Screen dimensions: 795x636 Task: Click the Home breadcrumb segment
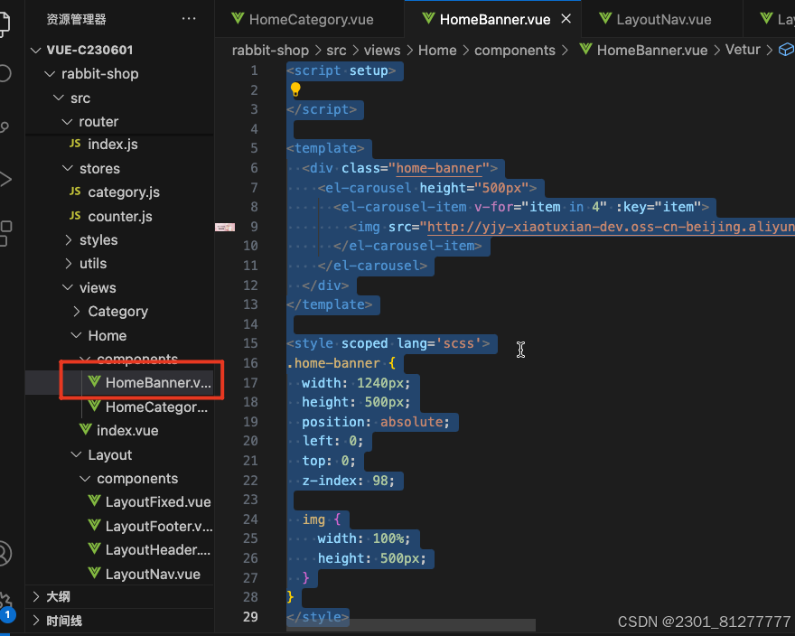click(x=437, y=51)
